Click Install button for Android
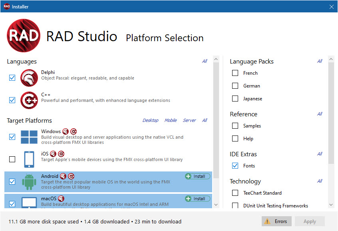Viewport: 338px width, 231px height. click(x=197, y=176)
